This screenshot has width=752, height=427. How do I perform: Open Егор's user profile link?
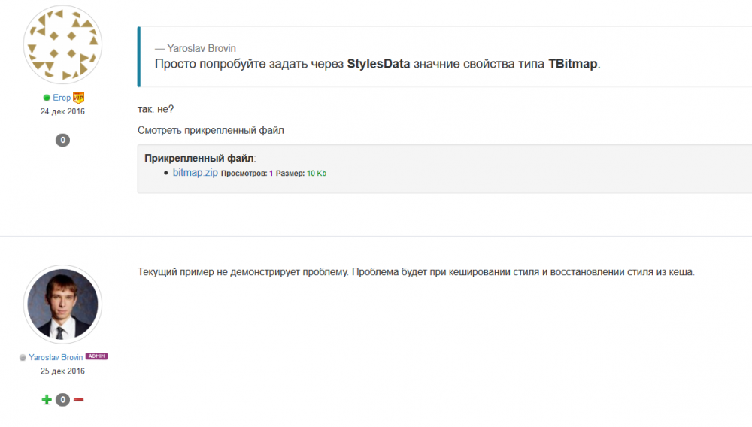point(62,98)
